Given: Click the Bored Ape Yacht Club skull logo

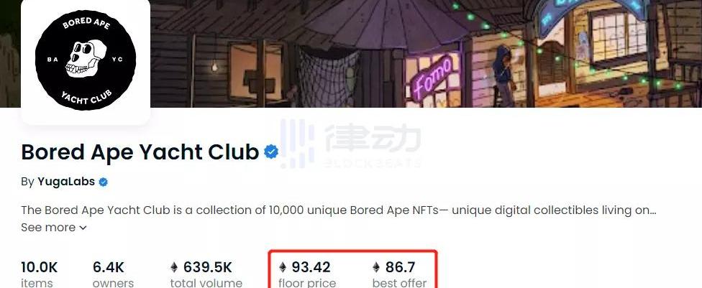Looking at the screenshot, I should pyautogui.click(x=86, y=60).
